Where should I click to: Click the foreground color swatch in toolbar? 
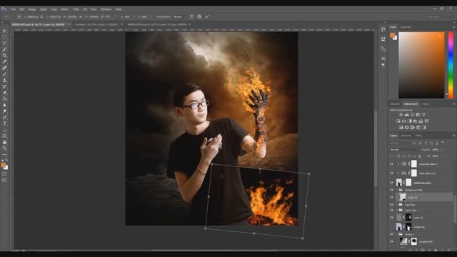(3, 165)
